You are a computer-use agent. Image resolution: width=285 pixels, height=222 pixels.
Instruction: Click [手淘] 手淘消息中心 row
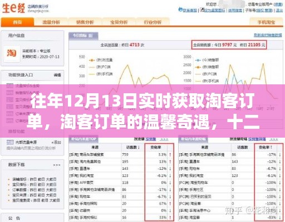pos(231,210)
